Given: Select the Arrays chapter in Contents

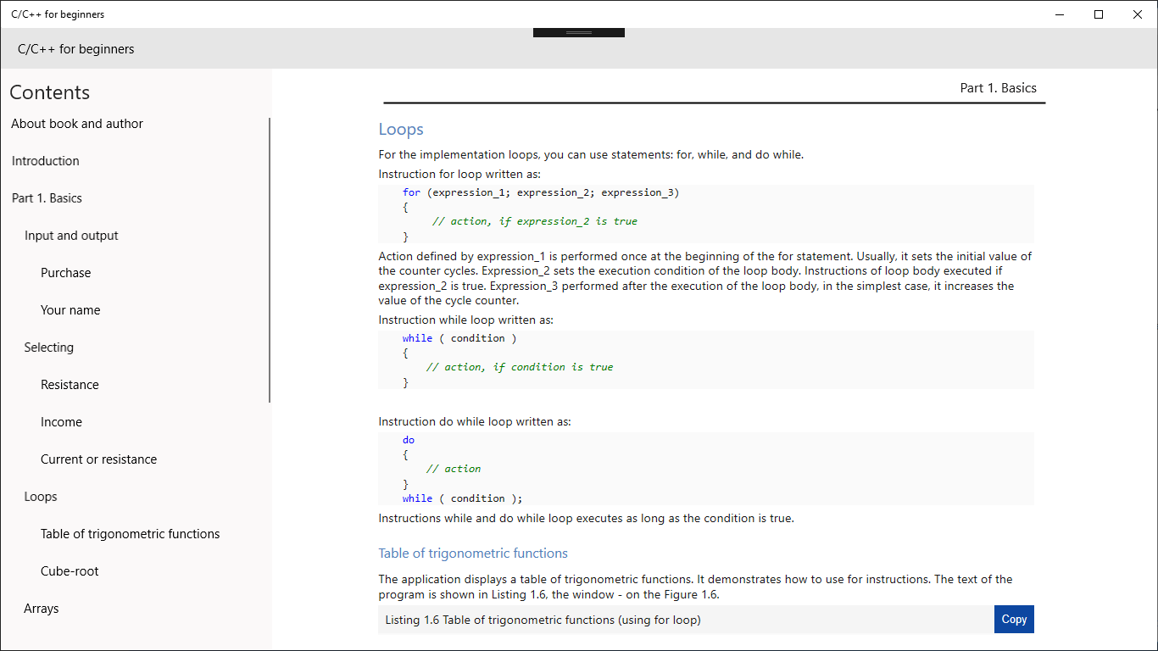Looking at the screenshot, I should tap(42, 608).
